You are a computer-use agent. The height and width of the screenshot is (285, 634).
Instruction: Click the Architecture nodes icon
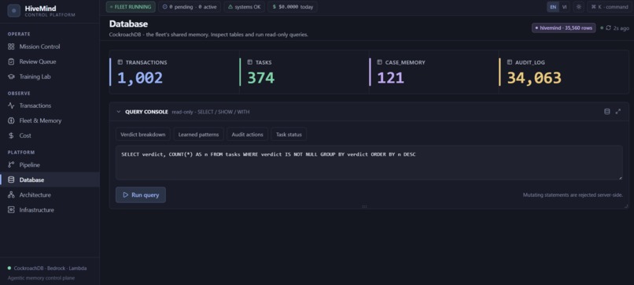point(11,194)
